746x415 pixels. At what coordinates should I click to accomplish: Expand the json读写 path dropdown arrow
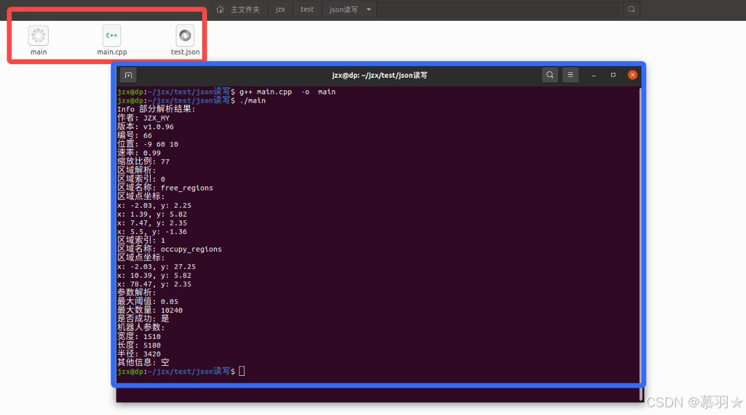point(369,9)
